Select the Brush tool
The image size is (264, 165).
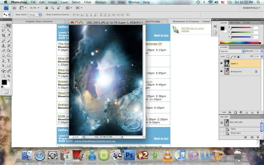pyautogui.click(x=8, y=41)
